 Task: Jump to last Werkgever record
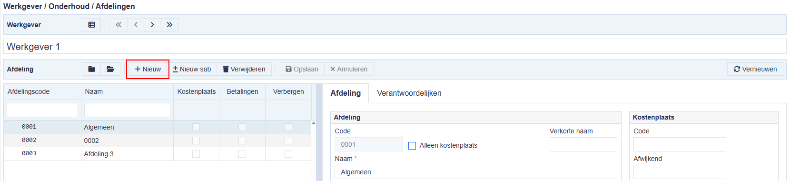pos(169,25)
